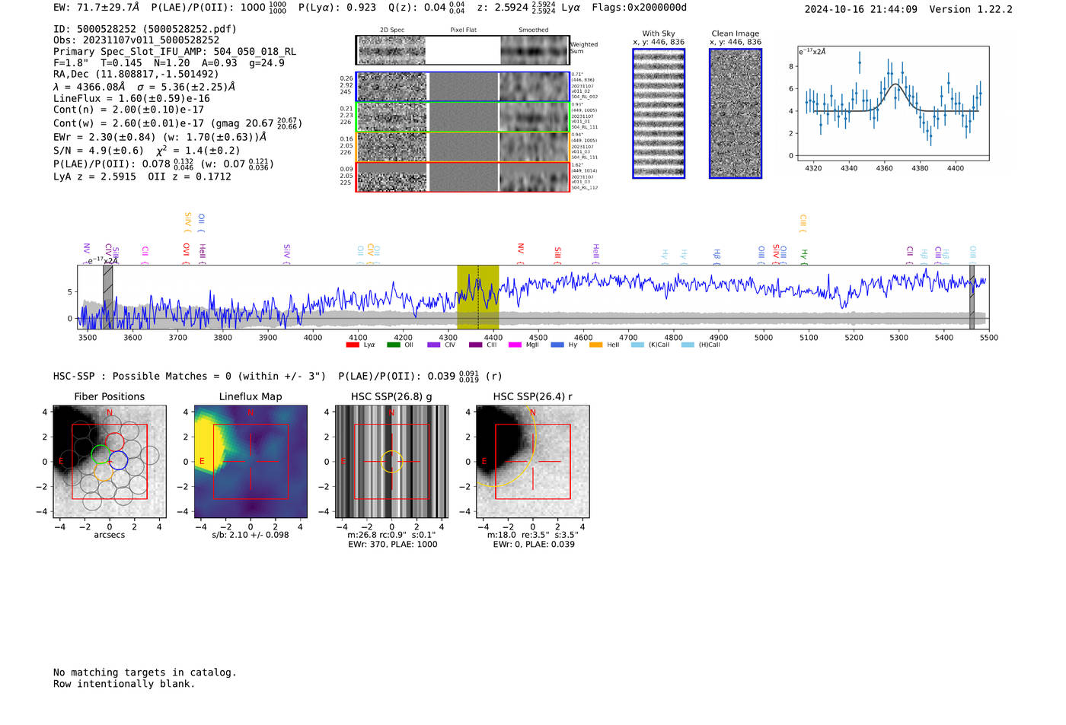Screen dimensions: 1066x725
Task: Click the Gaussian emission line fit plot
Action: point(892,103)
